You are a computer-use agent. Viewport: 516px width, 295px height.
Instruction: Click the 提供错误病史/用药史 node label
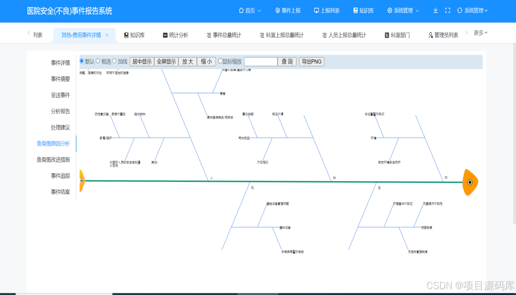coord(220,117)
